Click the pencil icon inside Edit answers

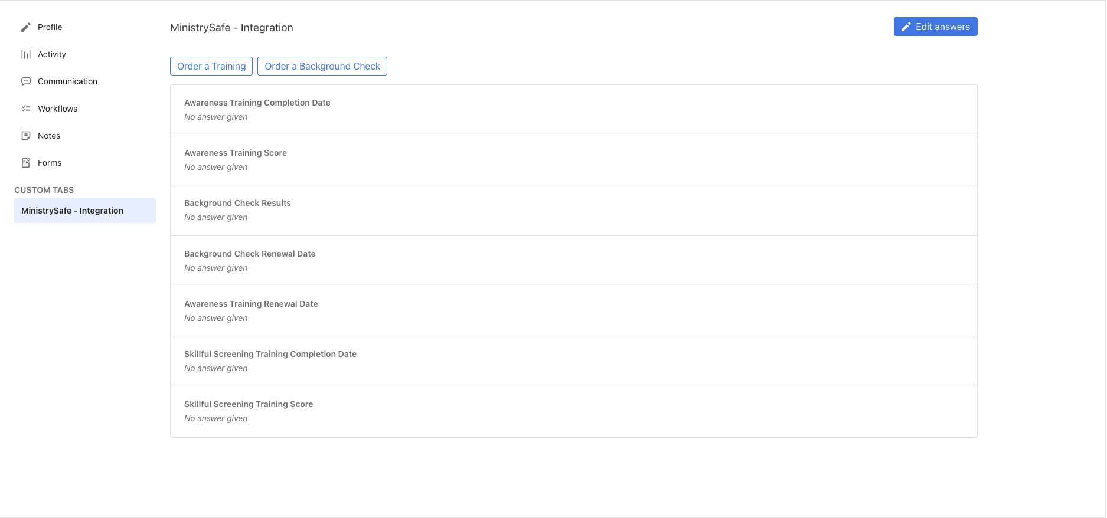pos(906,27)
